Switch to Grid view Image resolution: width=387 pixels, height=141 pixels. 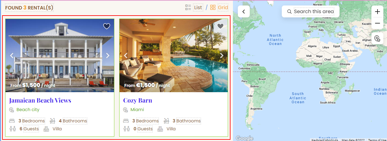[x=223, y=7]
